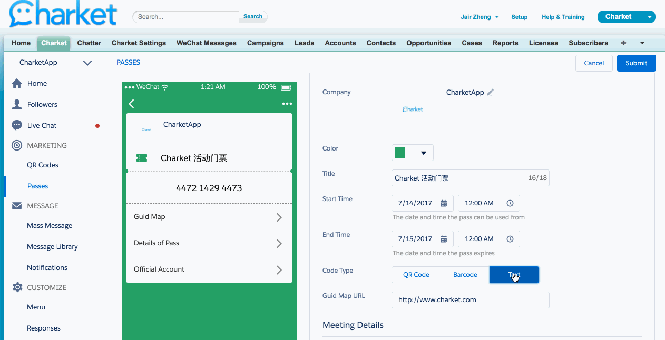Click the Followers person icon

(17, 104)
